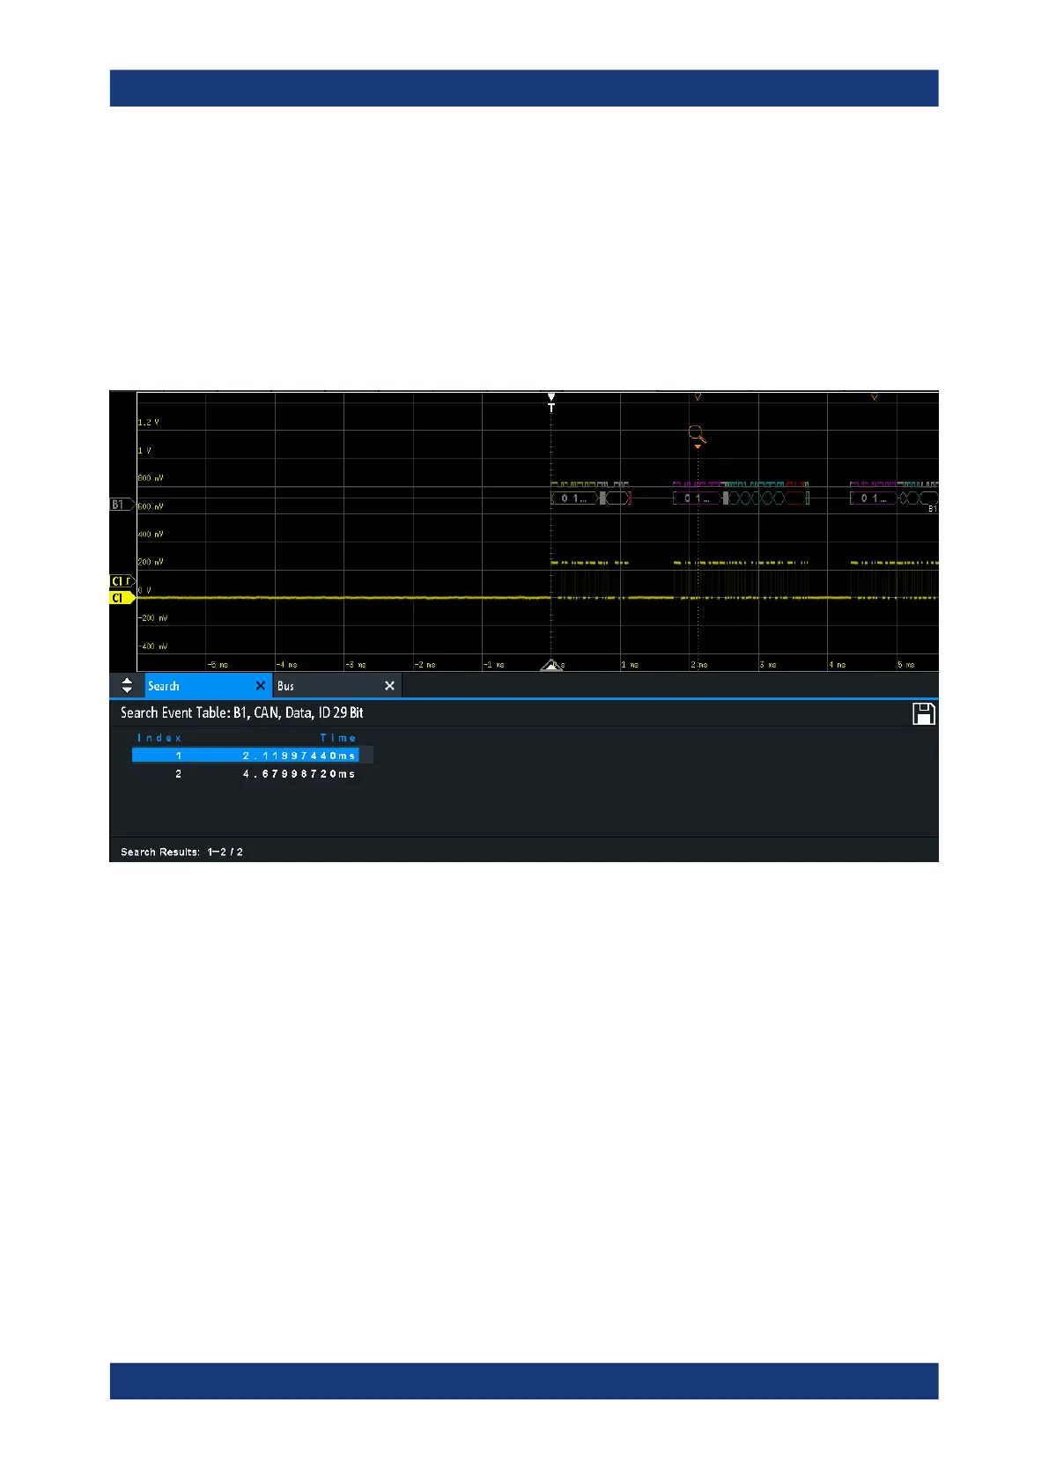Save the search event table with disk icon
This screenshot has width=1049, height=1483.
pyautogui.click(x=924, y=714)
